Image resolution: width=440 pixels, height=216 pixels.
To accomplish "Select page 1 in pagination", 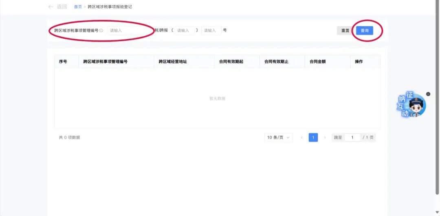I will [313, 137].
